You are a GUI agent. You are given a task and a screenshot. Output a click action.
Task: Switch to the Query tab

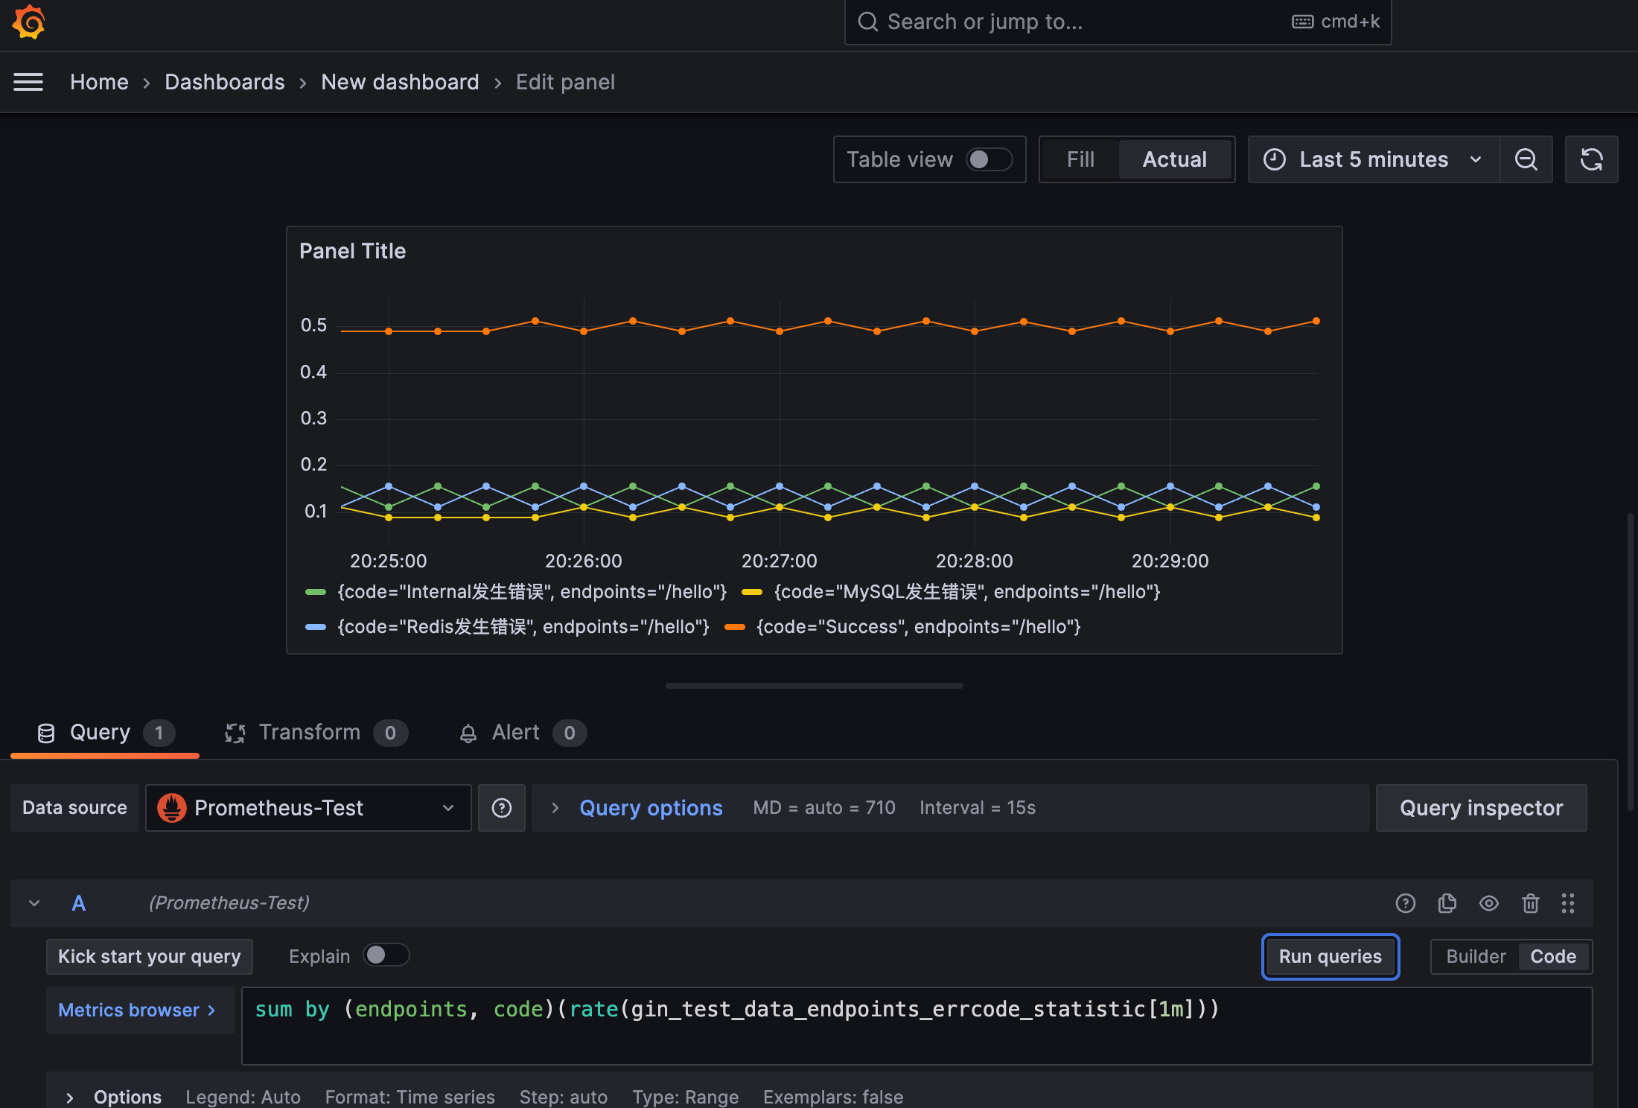coord(105,733)
